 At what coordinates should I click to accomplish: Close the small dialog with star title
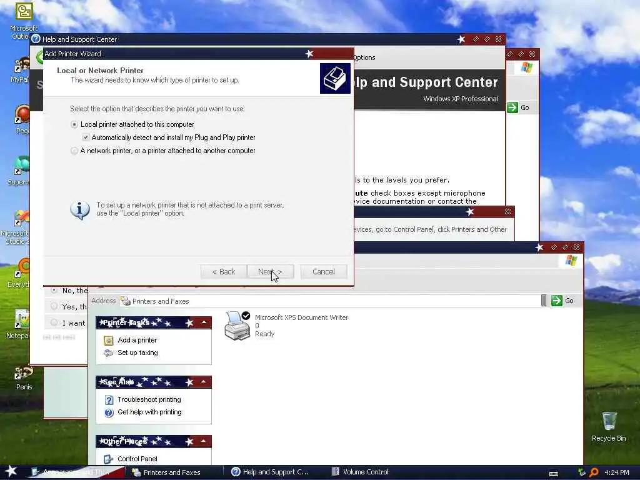(507, 211)
